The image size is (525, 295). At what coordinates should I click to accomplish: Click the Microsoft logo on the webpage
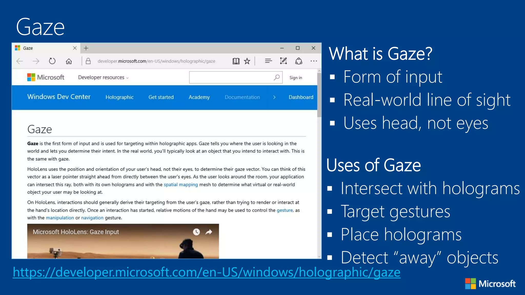(46, 77)
